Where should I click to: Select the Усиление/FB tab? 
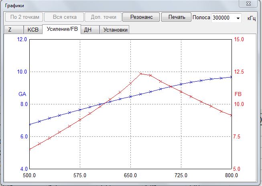click(62, 29)
